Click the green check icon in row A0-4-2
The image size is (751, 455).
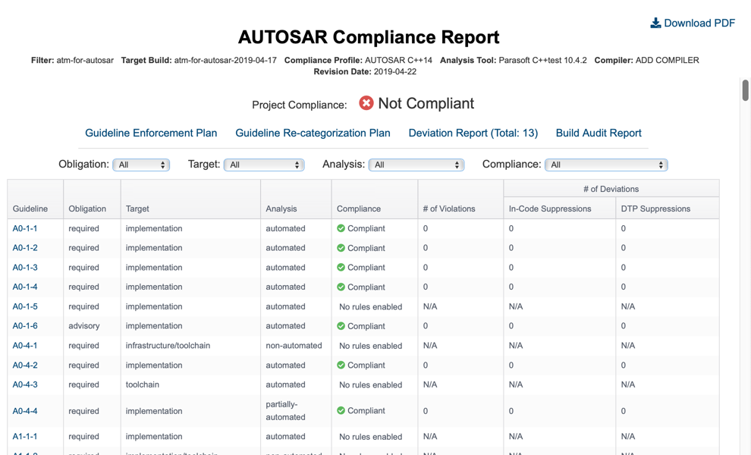[341, 365]
